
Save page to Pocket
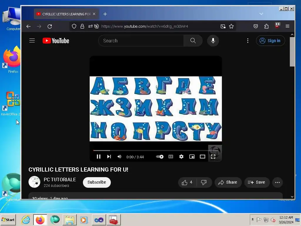point(256,26)
